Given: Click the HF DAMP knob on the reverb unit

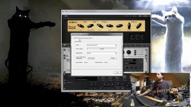Looking at the screenshot, I should pyautogui.click(x=124, y=77).
